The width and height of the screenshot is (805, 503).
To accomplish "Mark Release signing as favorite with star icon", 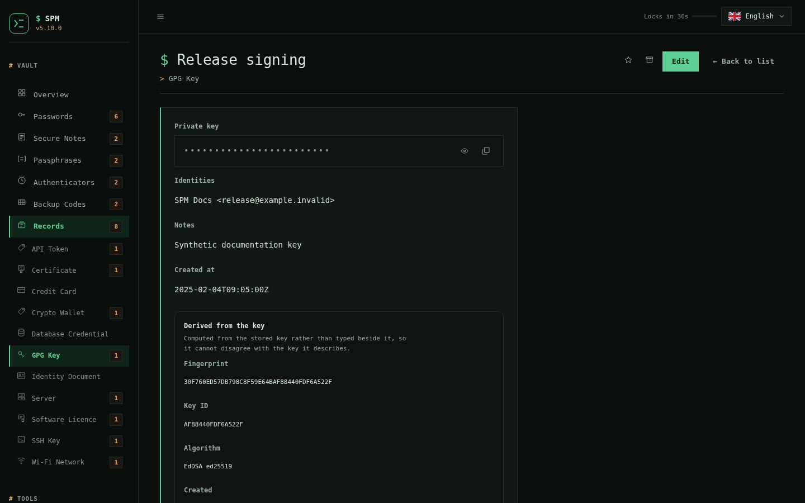I will coord(628,60).
